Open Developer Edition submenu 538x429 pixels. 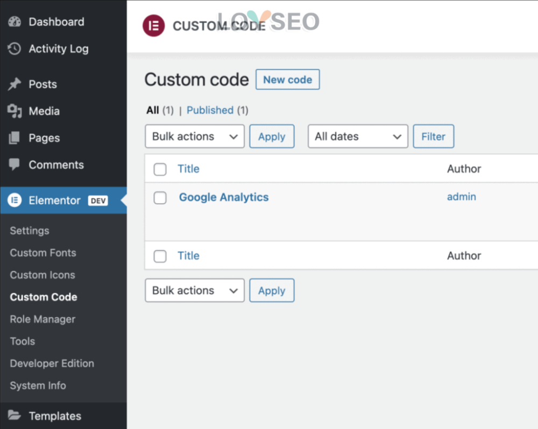pyautogui.click(x=52, y=363)
